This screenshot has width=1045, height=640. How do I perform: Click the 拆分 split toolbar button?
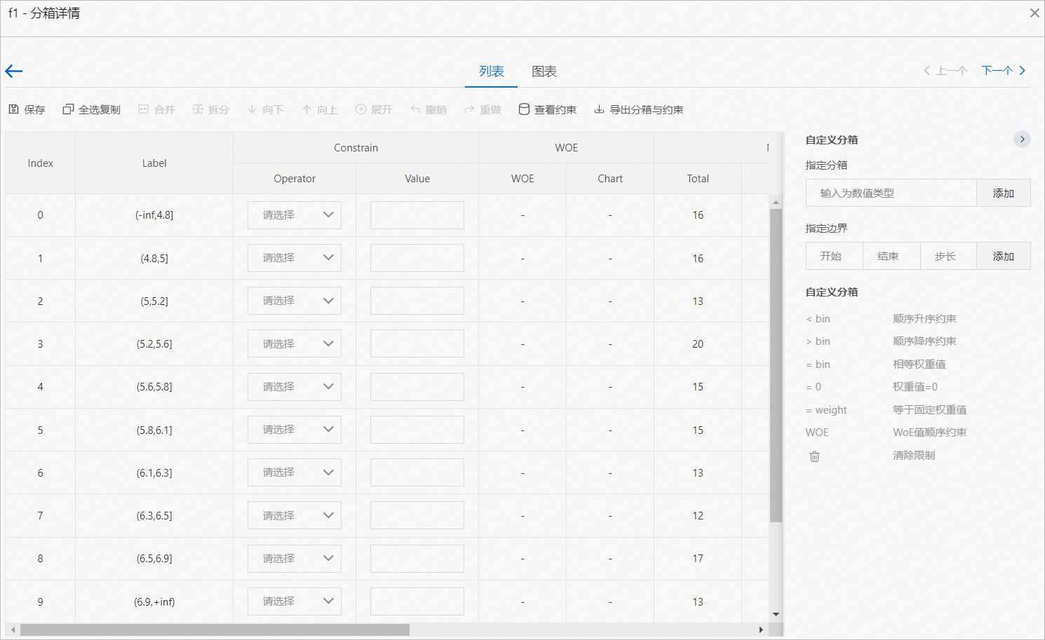point(211,109)
